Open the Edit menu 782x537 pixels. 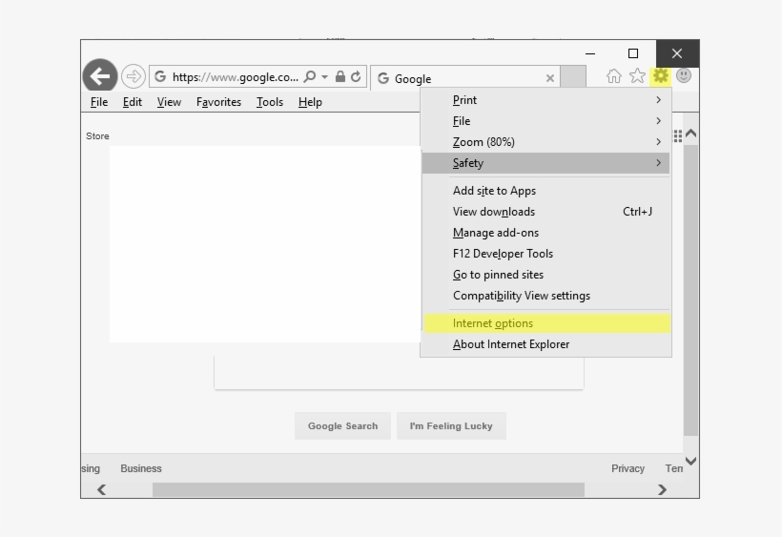click(x=133, y=102)
